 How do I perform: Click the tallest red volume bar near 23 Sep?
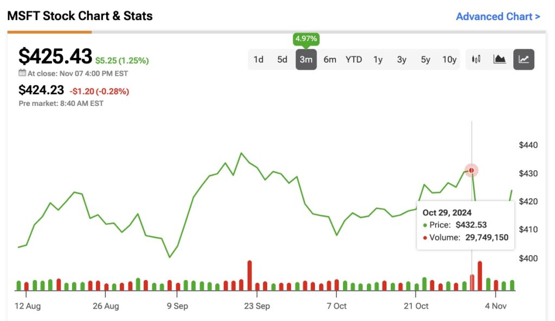[x=249, y=276]
